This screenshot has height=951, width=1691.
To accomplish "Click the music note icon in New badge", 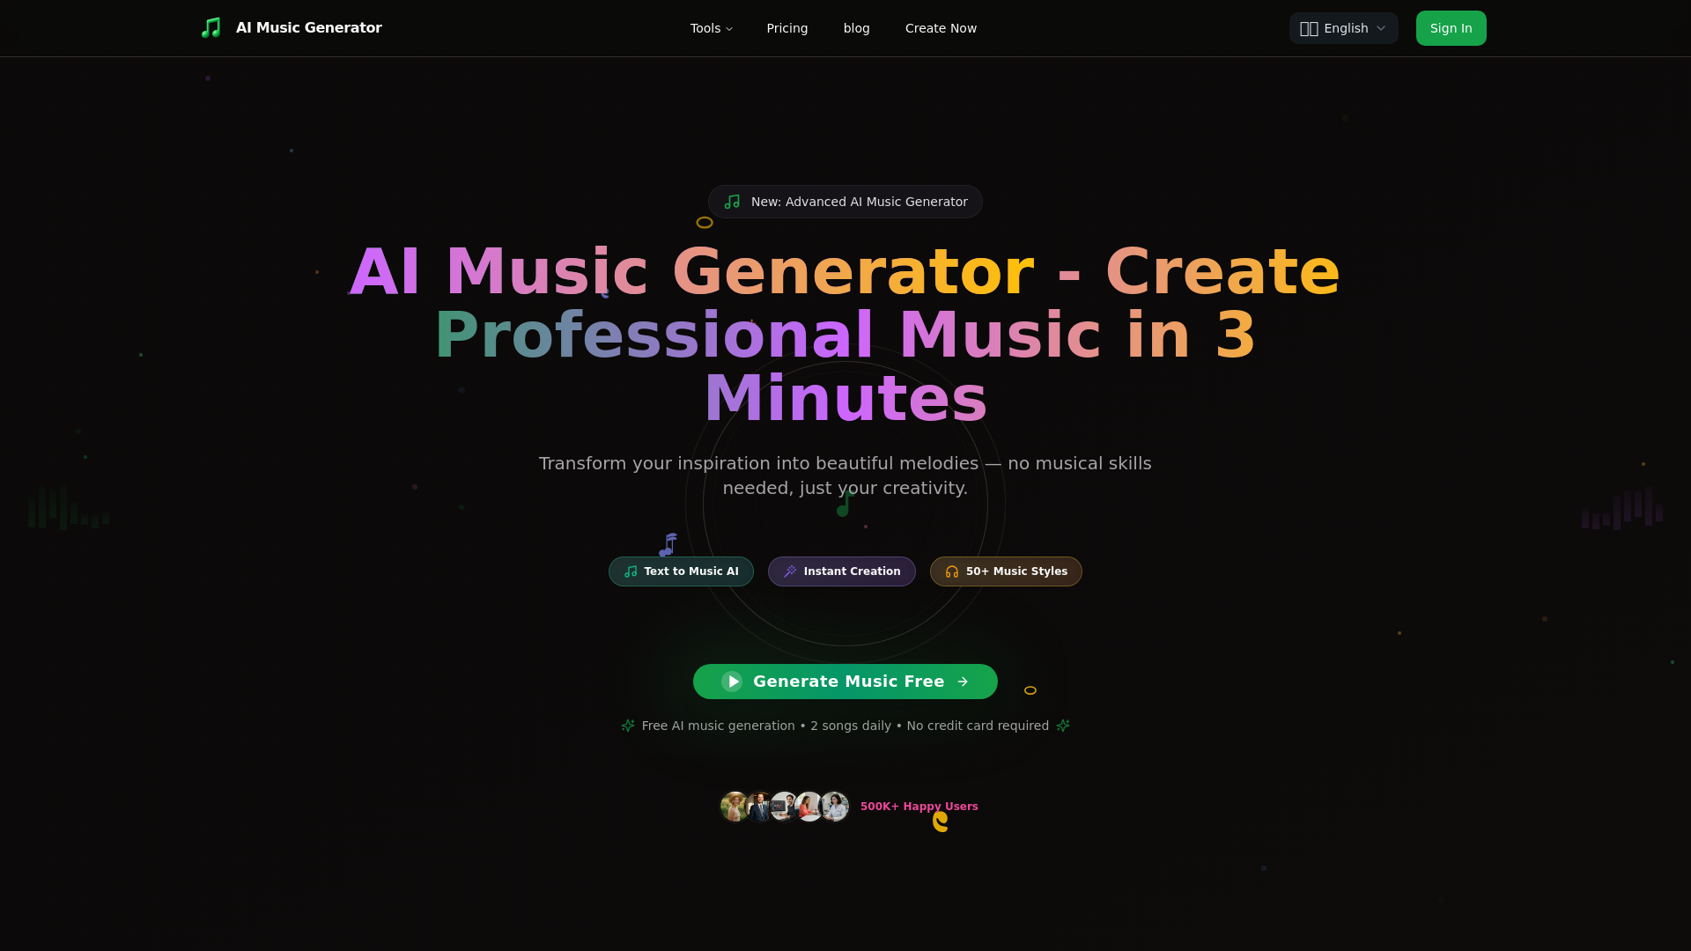I will coord(732,202).
